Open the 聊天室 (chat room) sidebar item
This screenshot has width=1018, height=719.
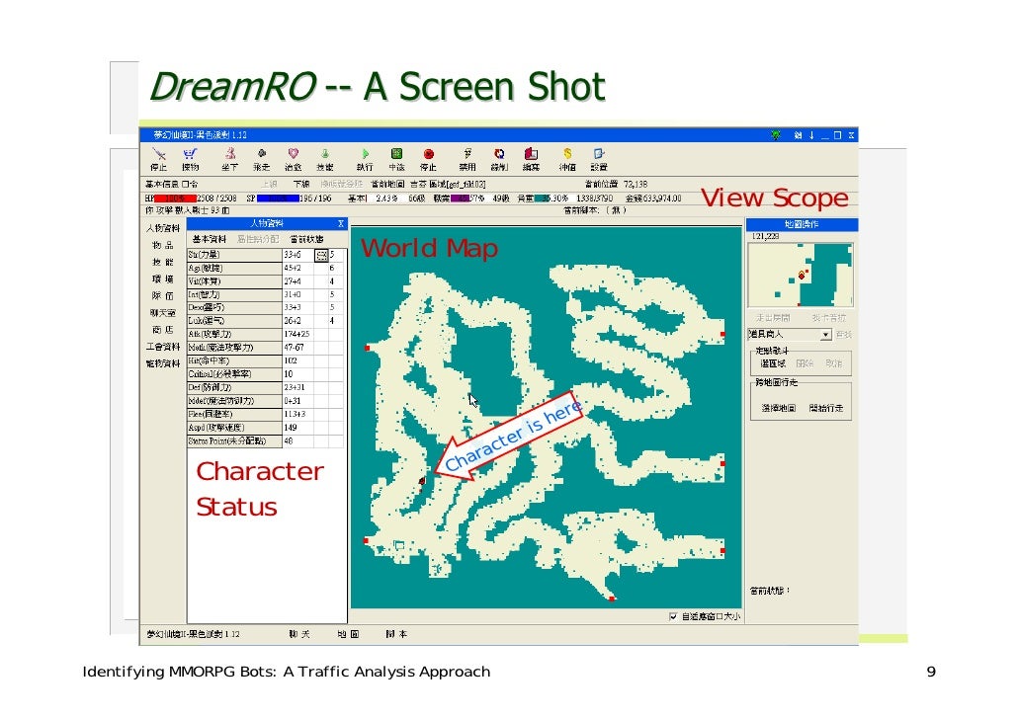(163, 313)
